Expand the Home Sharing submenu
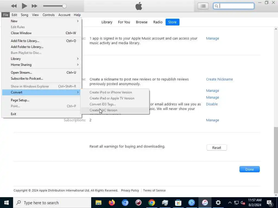The image size is (278, 208). coord(42,65)
